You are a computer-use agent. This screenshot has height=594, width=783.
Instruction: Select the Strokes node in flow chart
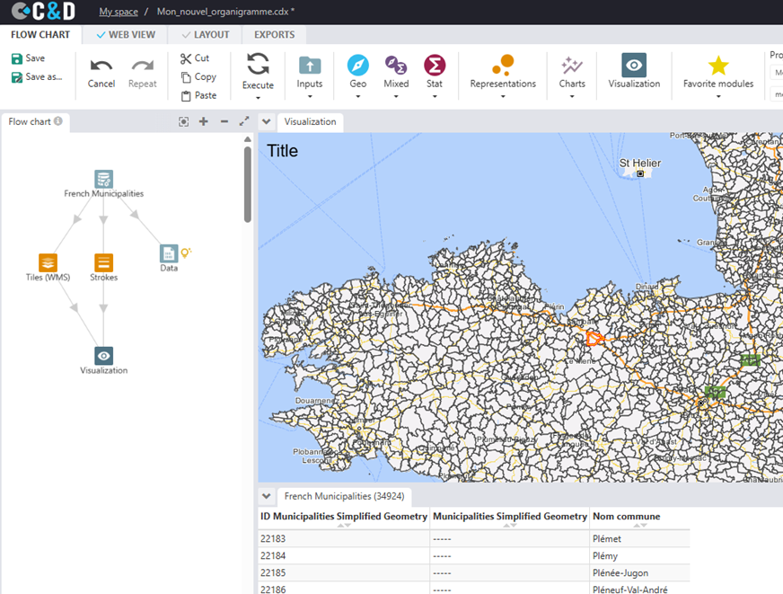pyautogui.click(x=104, y=262)
